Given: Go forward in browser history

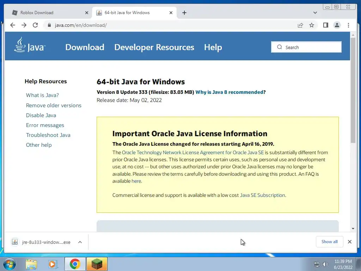Looking at the screenshot, I should (x=24, y=25).
